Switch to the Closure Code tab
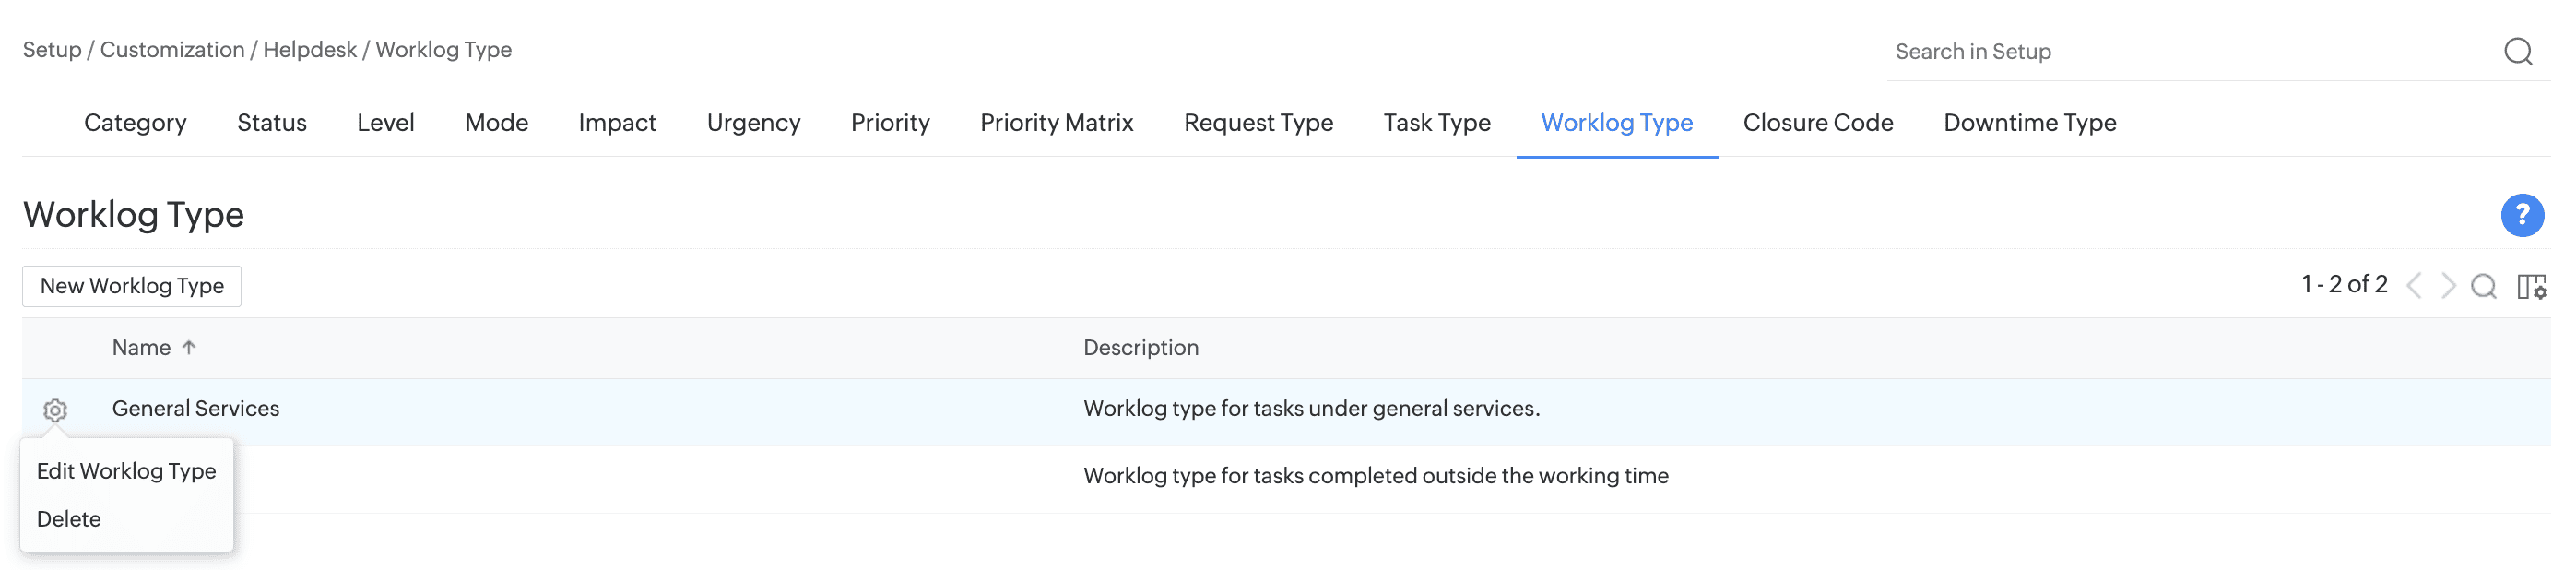This screenshot has width=2576, height=570. click(x=1817, y=123)
